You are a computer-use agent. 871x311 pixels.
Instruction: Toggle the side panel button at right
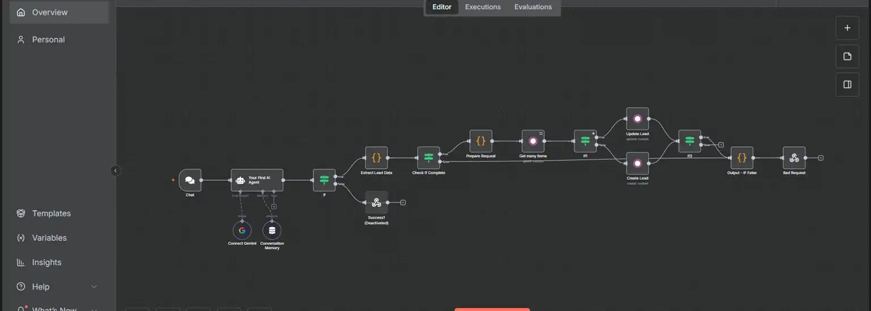click(x=847, y=84)
